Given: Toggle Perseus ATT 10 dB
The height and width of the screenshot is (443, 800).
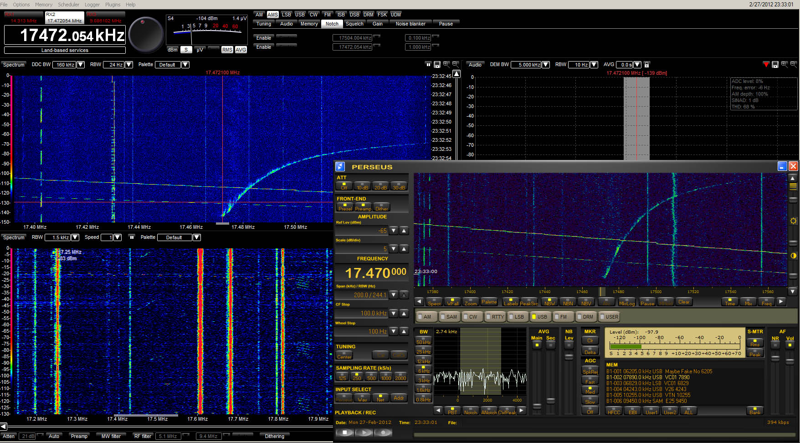Looking at the screenshot, I should click(362, 186).
